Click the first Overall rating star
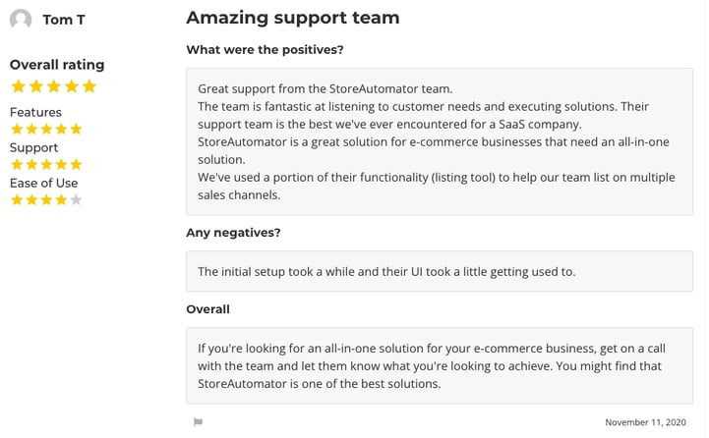 tap(18, 86)
